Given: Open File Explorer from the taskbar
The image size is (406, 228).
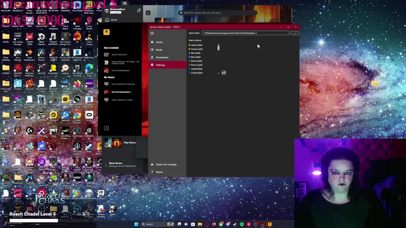Looking at the screenshot, I should (200, 224).
